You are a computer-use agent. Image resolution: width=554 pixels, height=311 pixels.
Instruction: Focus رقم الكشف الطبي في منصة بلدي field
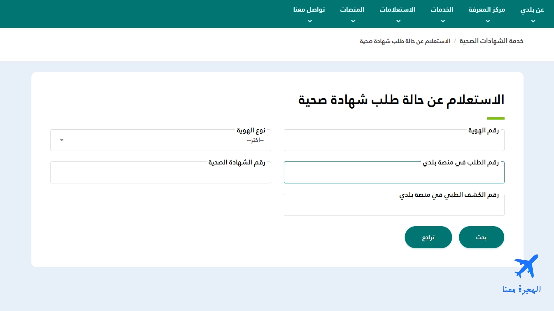[394, 205]
